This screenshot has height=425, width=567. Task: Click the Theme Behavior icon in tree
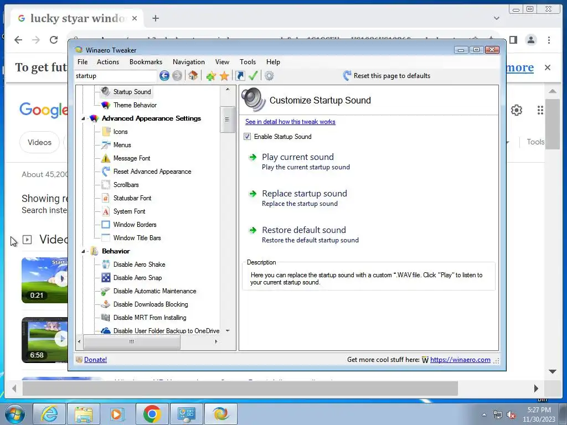tap(106, 105)
